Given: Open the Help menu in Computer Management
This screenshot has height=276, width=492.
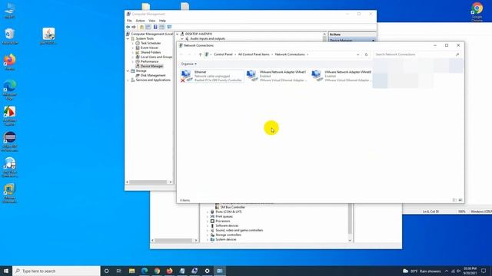Looking at the screenshot, I should [162, 21].
